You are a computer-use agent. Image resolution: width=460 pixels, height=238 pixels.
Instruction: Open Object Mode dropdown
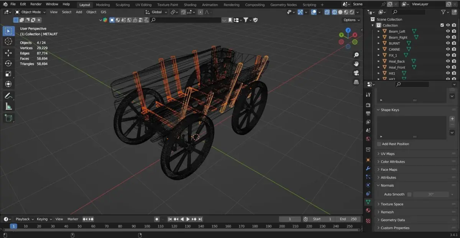pyautogui.click(x=31, y=12)
